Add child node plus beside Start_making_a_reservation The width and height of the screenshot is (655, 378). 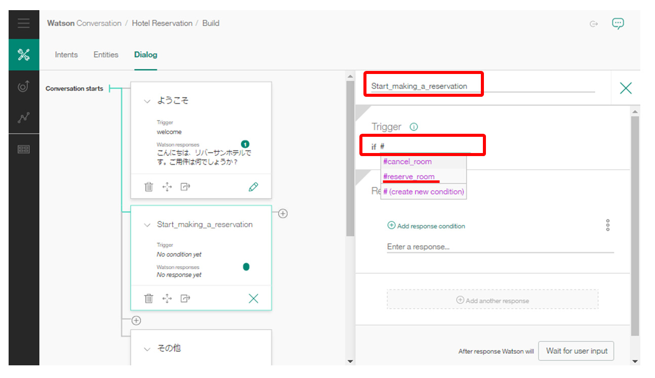tap(283, 213)
